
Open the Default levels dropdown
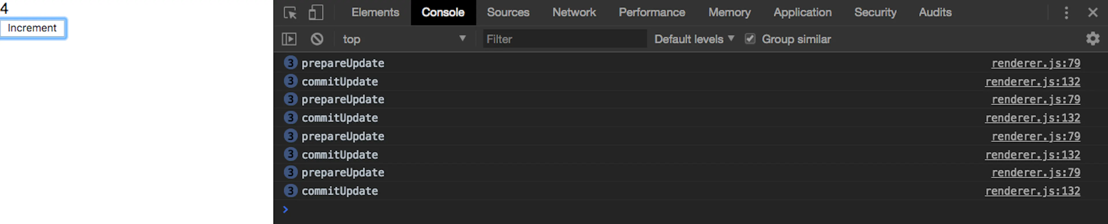694,39
